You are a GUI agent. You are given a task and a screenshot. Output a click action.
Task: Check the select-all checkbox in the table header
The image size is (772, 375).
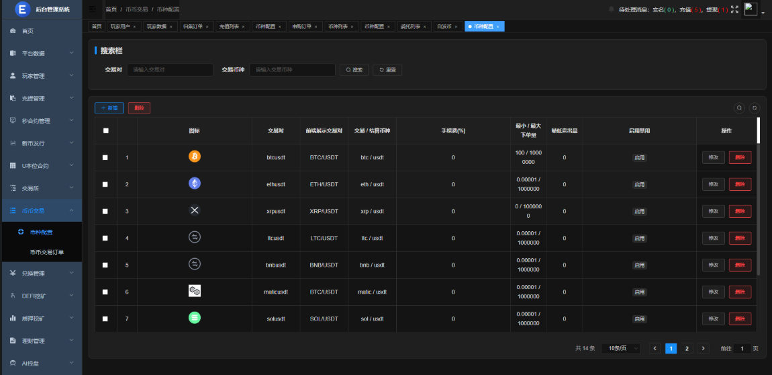click(105, 130)
